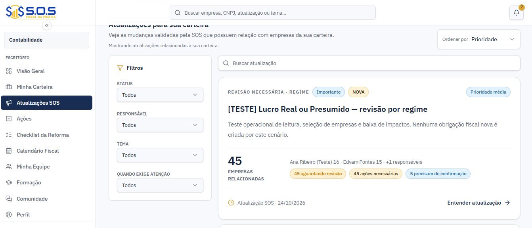532x228 pixels.
Task: Click the Perfil user icon
Action: [9, 215]
